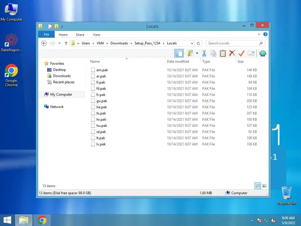
Task: Expand the breadcrumb arrow after Setup_Pass_1234
Action: (x=164, y=43)
